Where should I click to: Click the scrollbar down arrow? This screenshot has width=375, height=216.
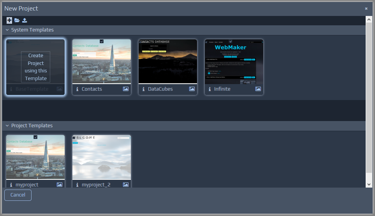pos(369,184)
